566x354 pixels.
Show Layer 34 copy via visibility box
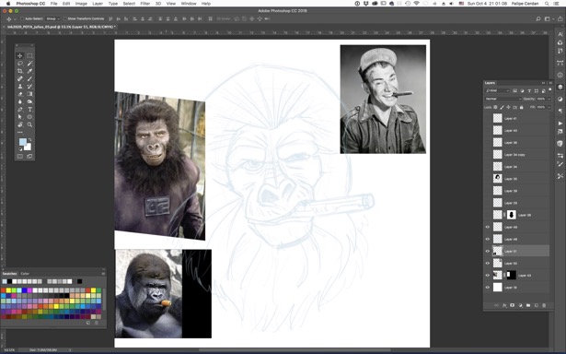487,154
